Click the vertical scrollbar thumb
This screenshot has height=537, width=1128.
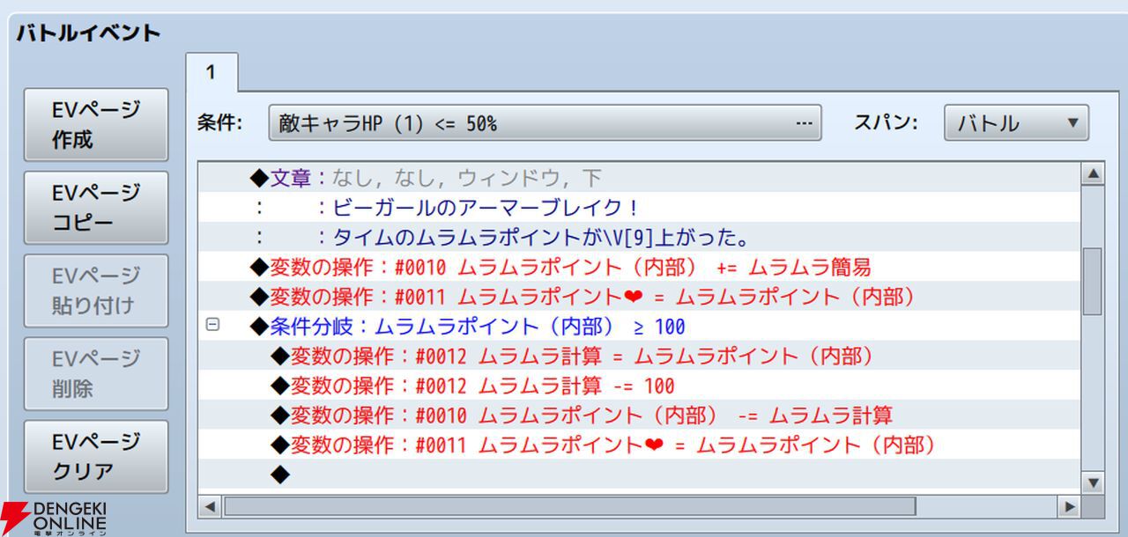pyautogui.click(x=1093, y=282)
